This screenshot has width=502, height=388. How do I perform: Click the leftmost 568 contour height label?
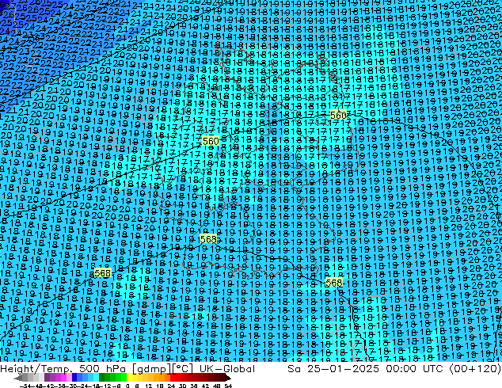[x=103, y=273]
